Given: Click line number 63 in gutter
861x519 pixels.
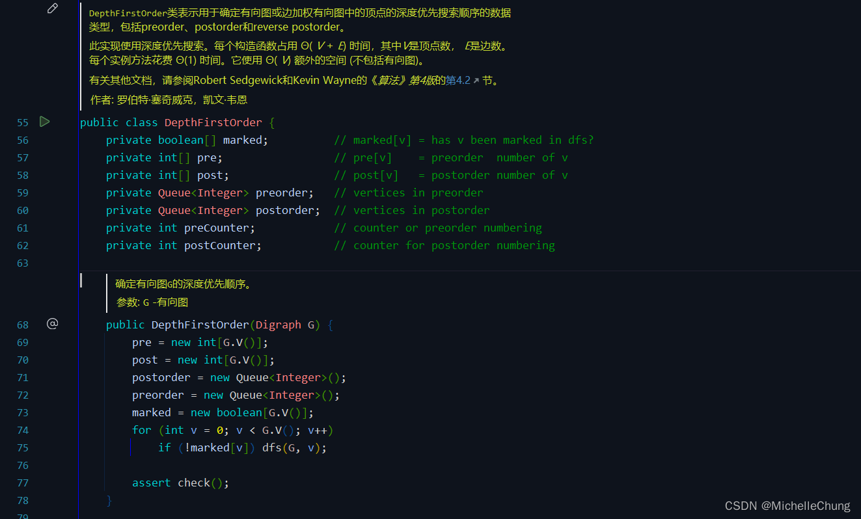Looking at the screenshot, I should click(x=23, y=263).
